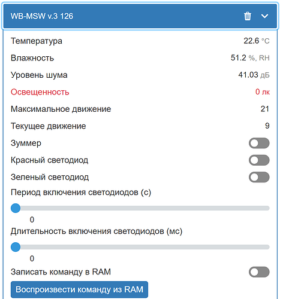The width and height of the screenshot is (283, 299).
Task: Click the Освещенность label
Action: [40, 92]
